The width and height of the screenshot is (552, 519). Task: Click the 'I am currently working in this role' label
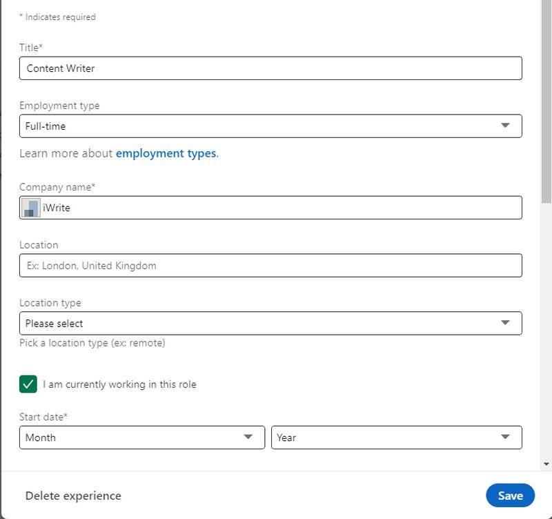[x=119, y=384]
